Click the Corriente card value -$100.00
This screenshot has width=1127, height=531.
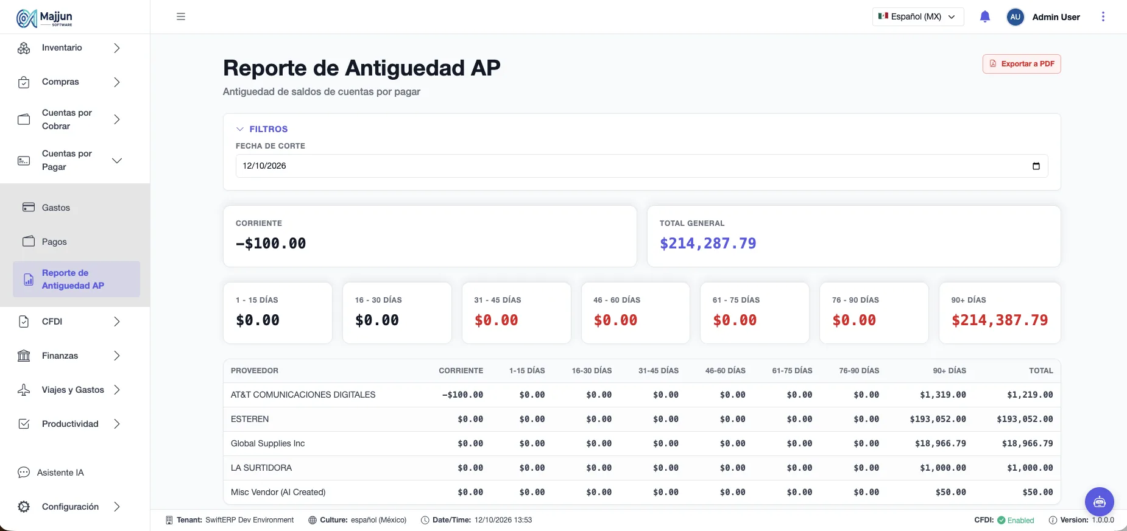coord(271,244)
